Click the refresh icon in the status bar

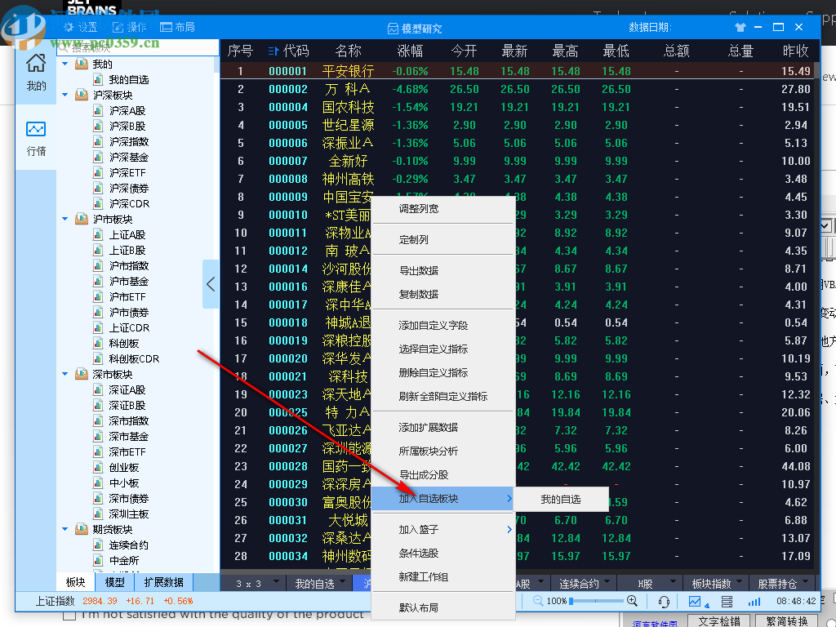point(664,601)
